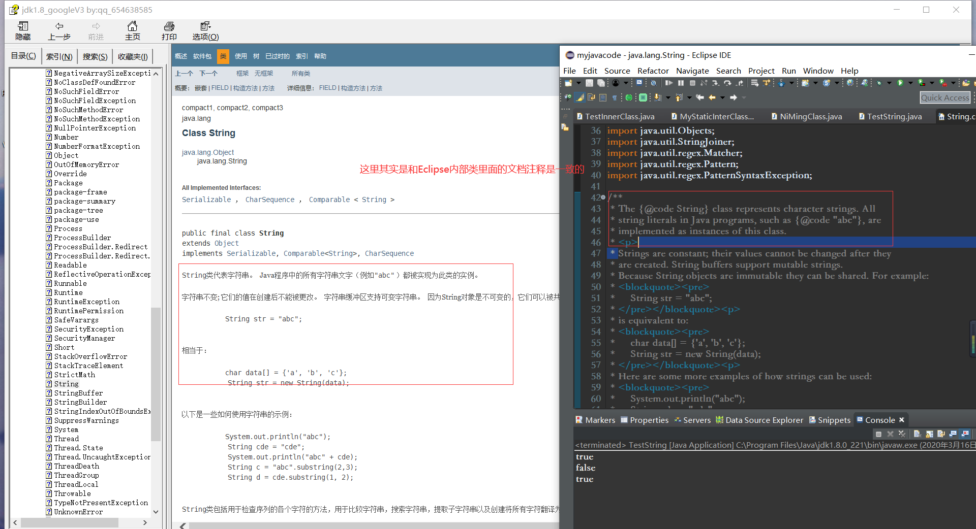Screen dimensions: 976x529
Task: Click the green Run button in Eclipse toolbar
Action: tap(900, 83)
